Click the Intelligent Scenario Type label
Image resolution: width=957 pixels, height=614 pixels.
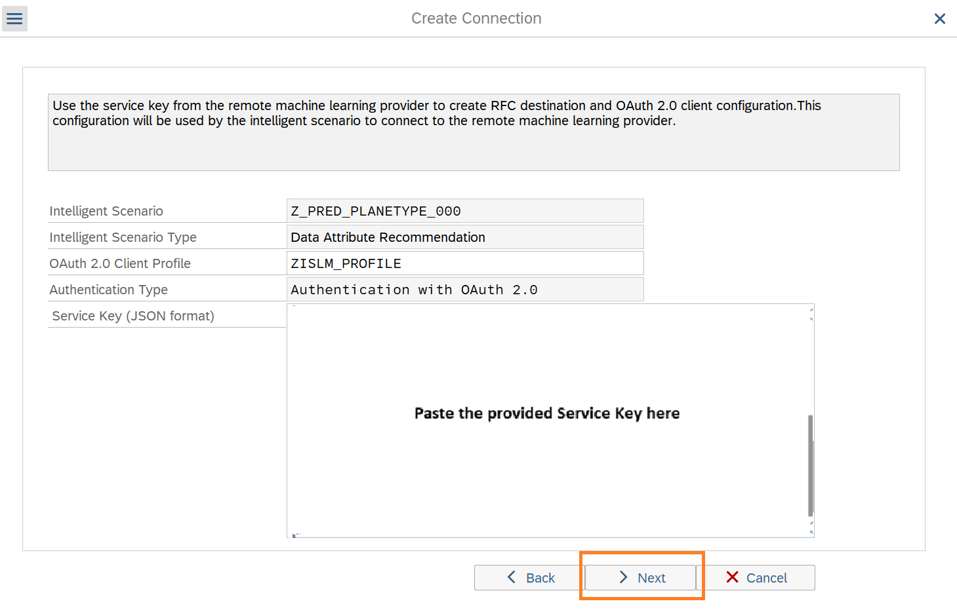point(123,237)
